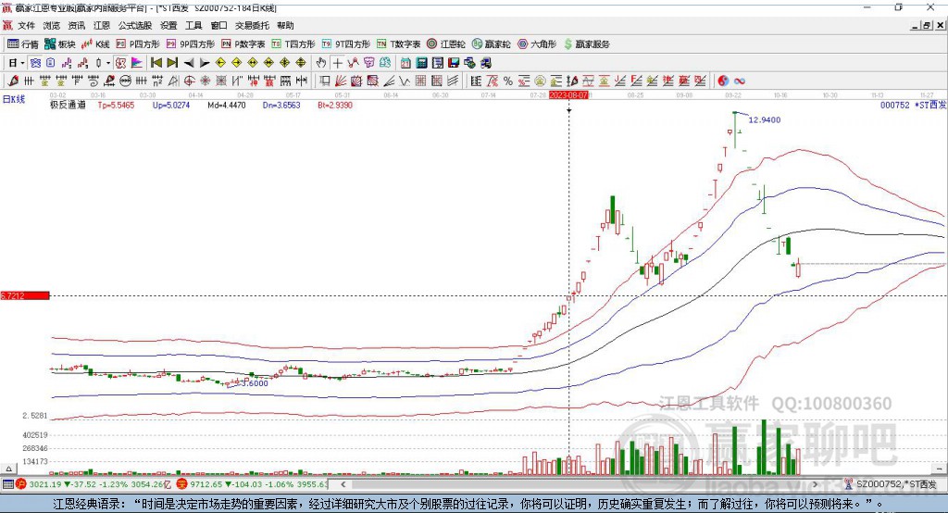Open the 江恩轮 Gann wheel

point(446,44)
